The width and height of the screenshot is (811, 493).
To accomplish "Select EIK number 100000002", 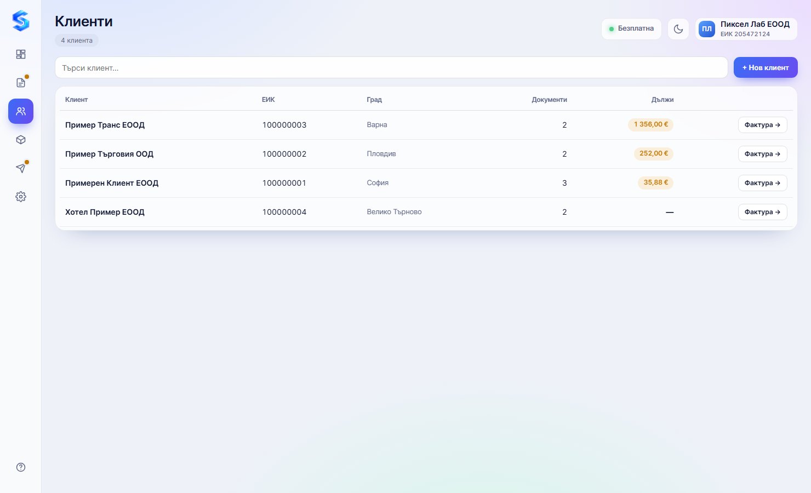I will point(284,154).
